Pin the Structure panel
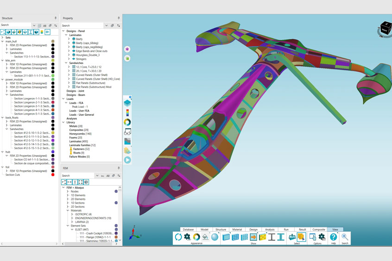Image resolution: width=392 pixels, height=261 pixels. click(x=56, y=19)
